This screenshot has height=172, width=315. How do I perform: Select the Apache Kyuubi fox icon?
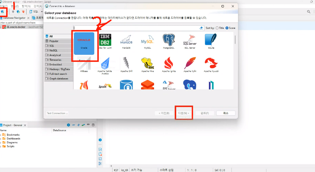(x=211, y=65)
